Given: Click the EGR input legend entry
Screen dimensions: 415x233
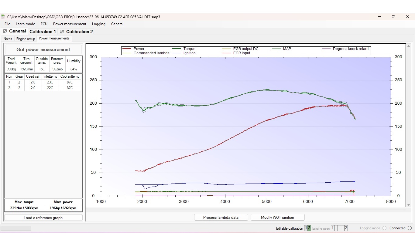Looking at the screenshot, I should click(x=236, y=53).
